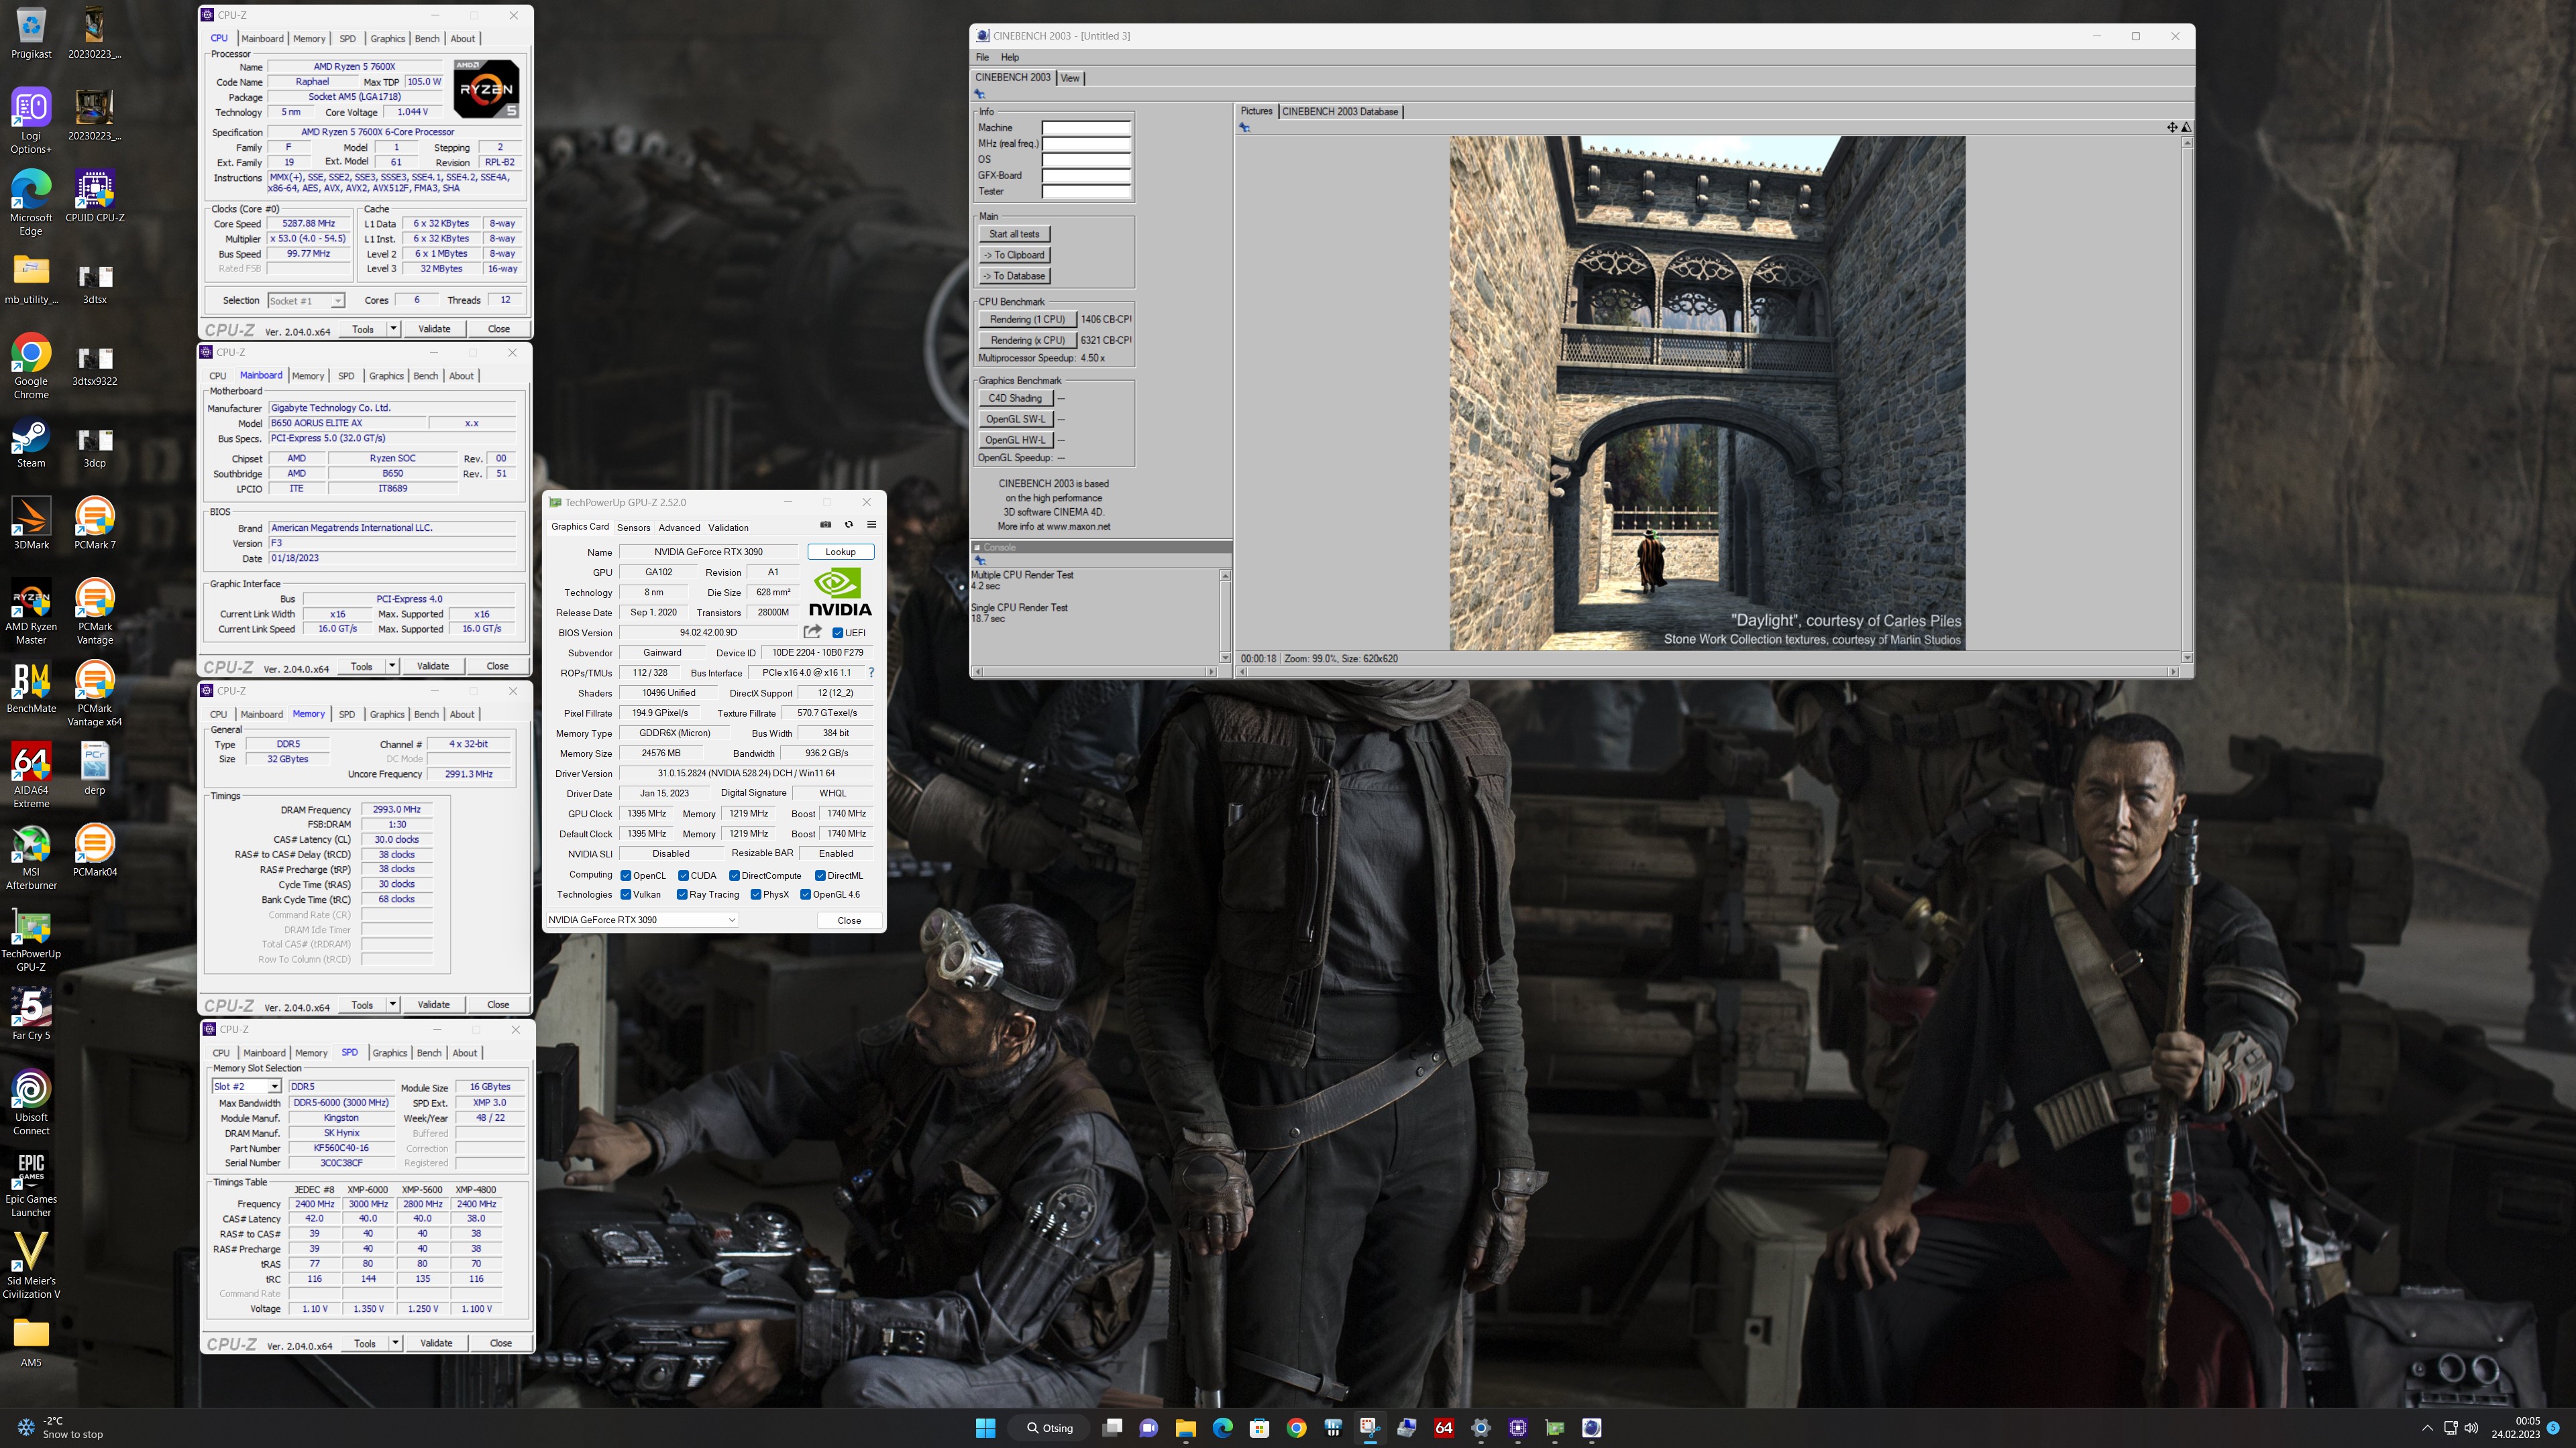
Task: Click the Lookup button in GPU-Z
Action: point(840,552)
